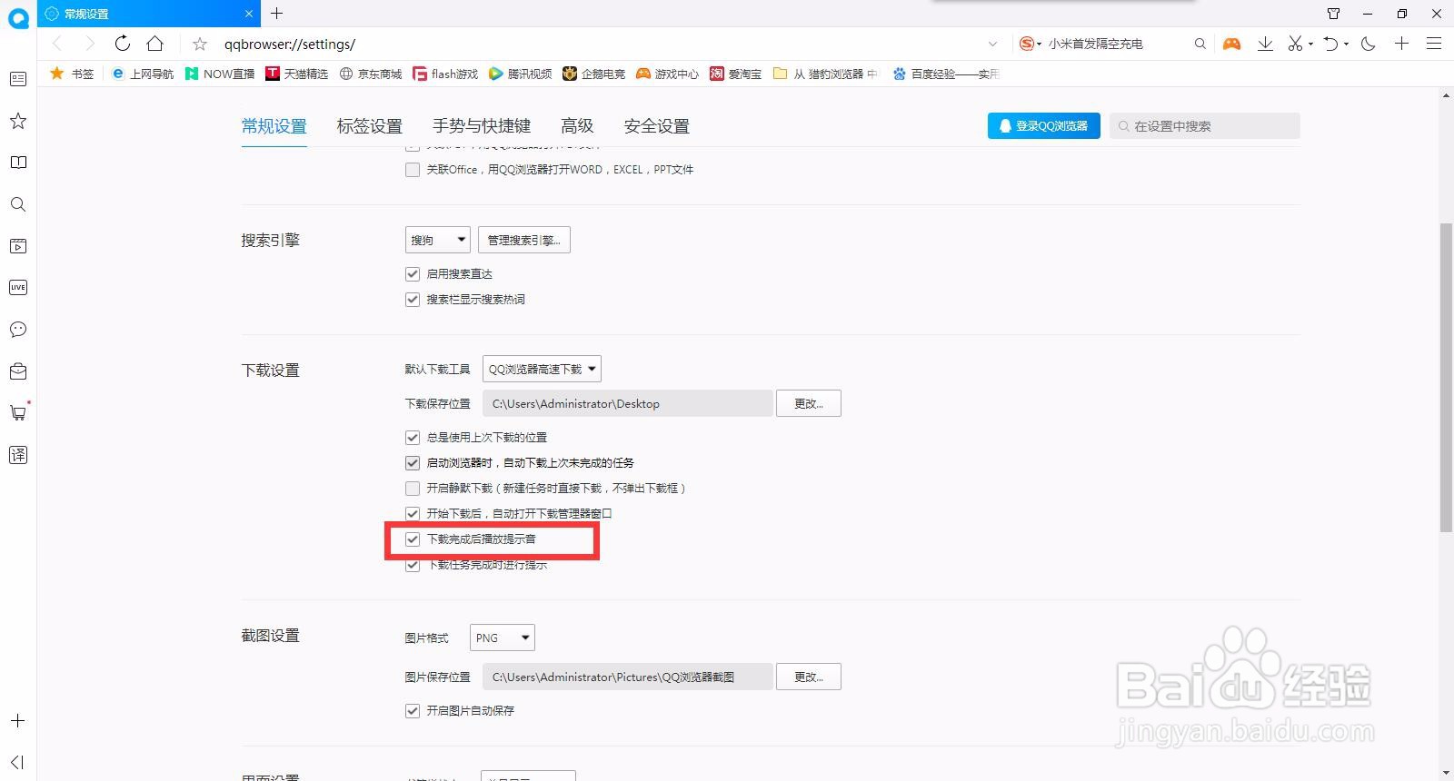1454x781 pixels.
Task: Open the mail sidebar icon
Action: (18, 371)
